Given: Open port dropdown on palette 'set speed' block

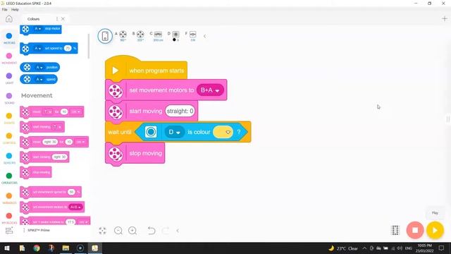Looking at the screenshot, I should click(38, 49).
